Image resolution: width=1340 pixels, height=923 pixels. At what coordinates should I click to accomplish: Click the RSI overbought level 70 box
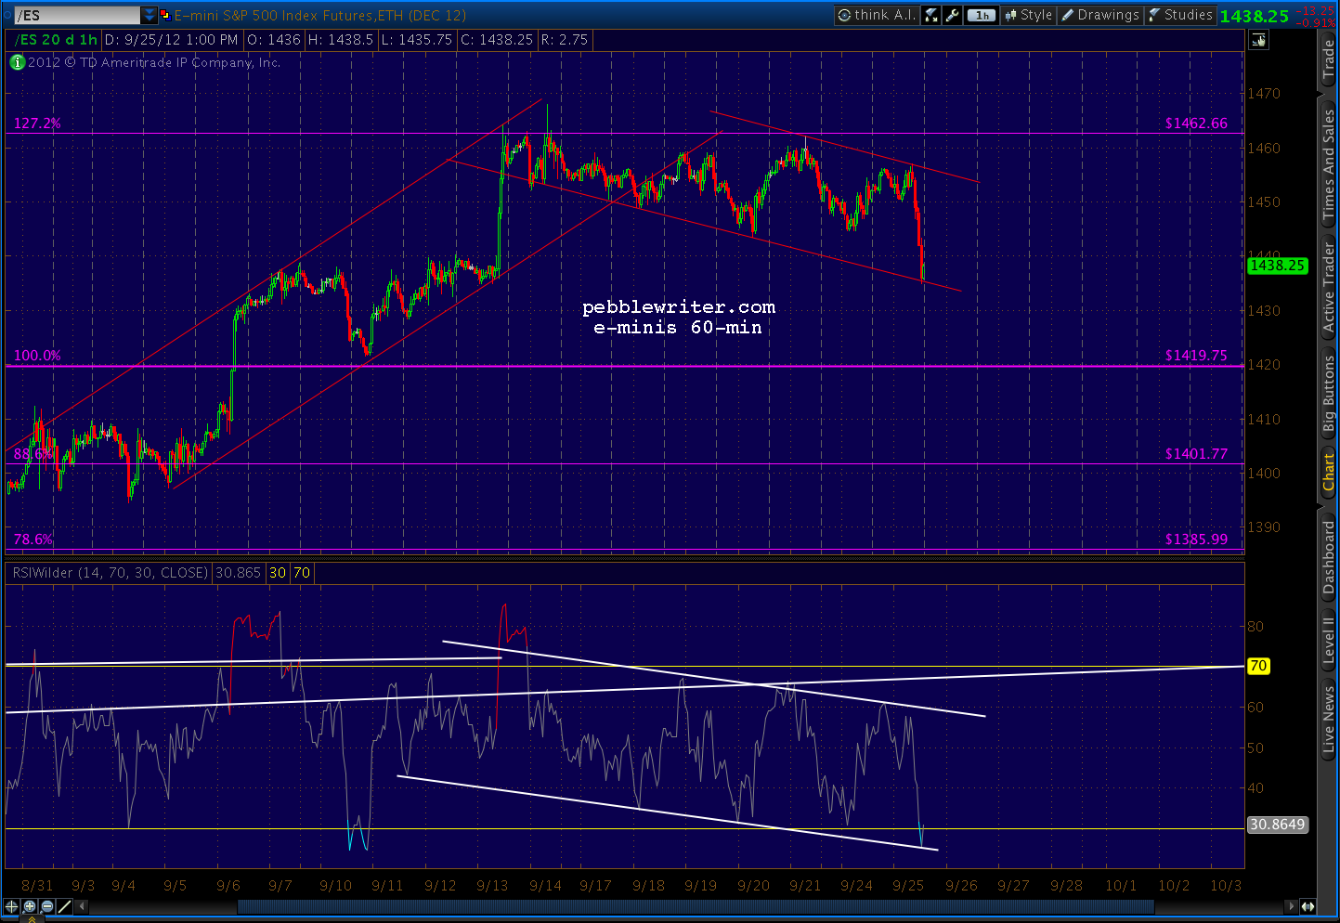point(302,573)
